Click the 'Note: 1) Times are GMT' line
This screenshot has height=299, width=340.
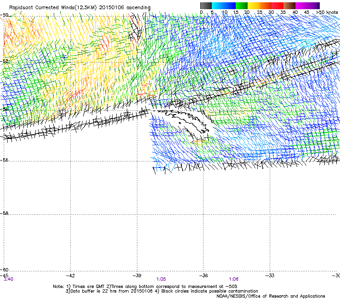(145, 287)
